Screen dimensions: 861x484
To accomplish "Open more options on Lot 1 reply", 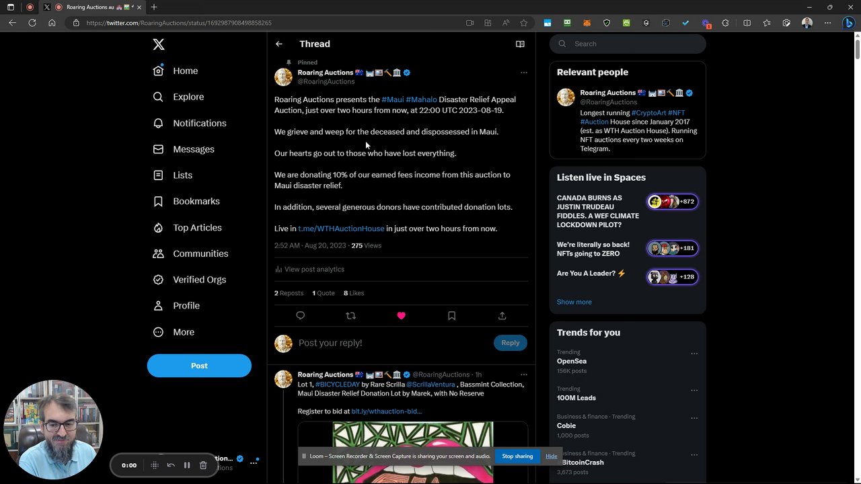I will tap(524, 374).
